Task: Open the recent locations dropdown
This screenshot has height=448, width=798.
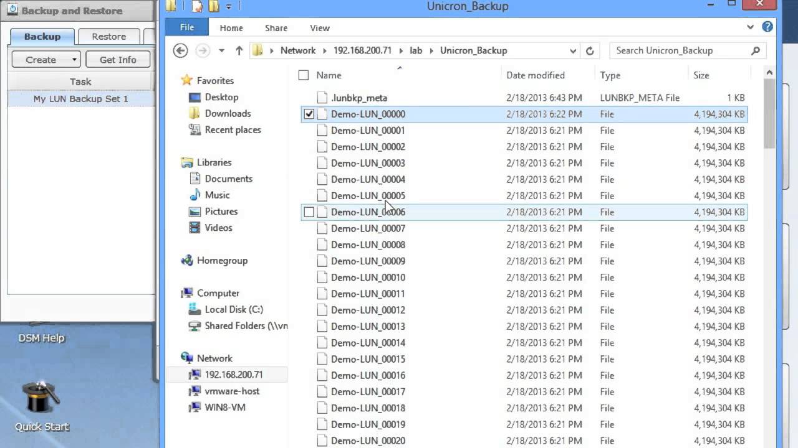Action: pos(221,51)
